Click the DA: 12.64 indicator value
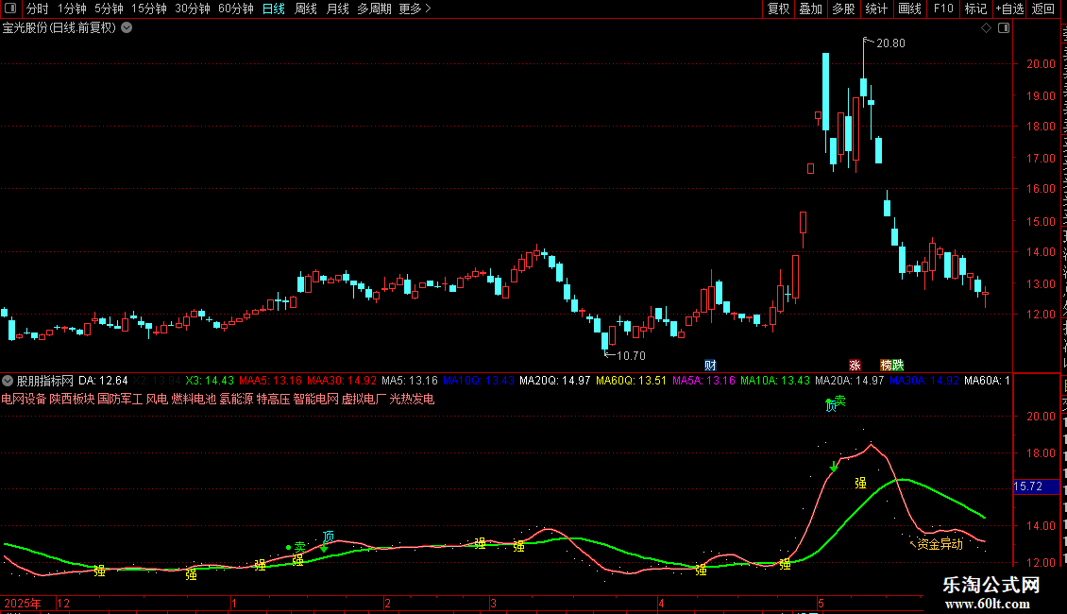 104,381
